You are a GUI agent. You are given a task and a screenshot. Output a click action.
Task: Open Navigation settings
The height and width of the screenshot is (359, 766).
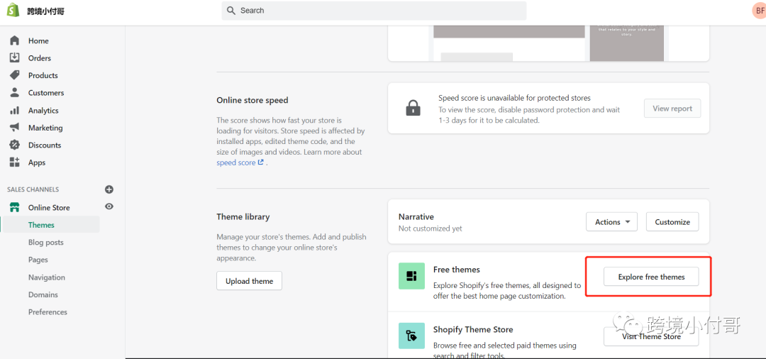[x=46, y=277]
